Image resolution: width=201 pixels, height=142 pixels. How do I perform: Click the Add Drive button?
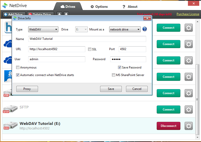(x=14, y=14)
